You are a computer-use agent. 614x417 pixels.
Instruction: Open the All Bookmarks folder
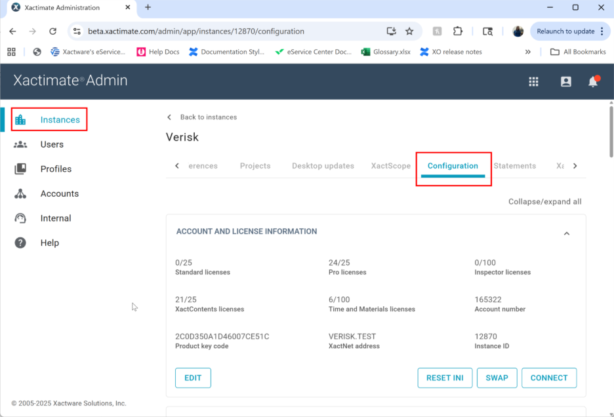coord(578,52)
